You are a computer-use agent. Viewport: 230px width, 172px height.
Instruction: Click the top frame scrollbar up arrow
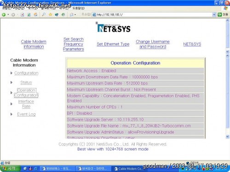click(x=228, y=21)
